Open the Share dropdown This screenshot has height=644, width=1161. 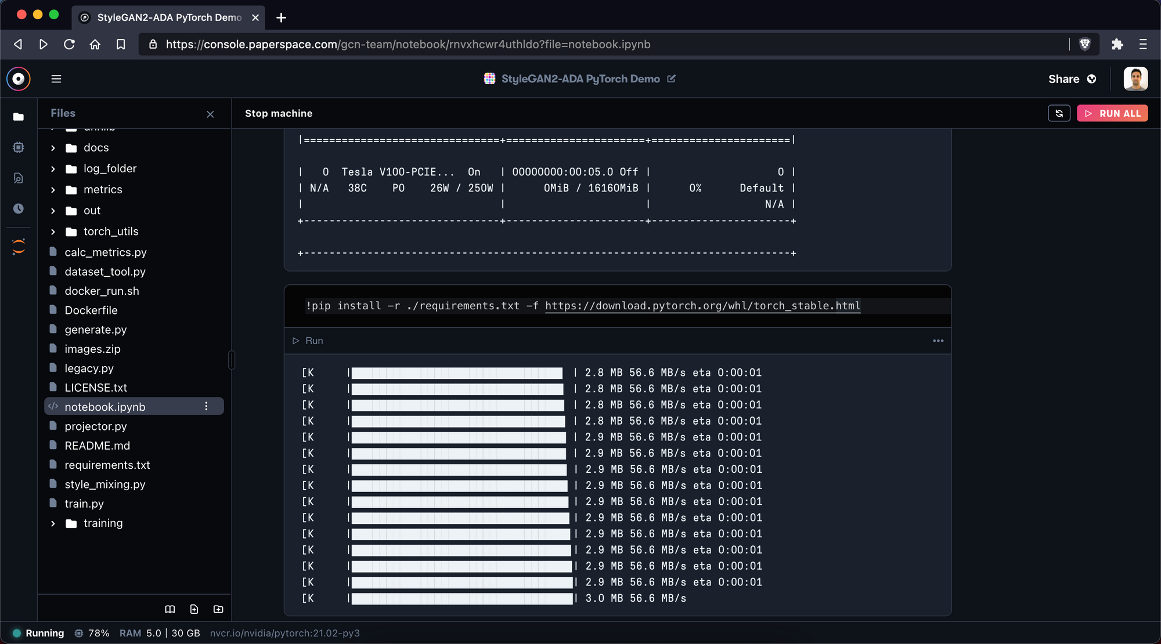[1072, 79]
